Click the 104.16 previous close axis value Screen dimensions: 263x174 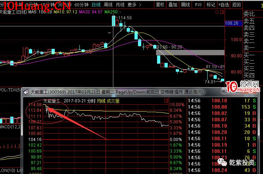pos(35,140)
